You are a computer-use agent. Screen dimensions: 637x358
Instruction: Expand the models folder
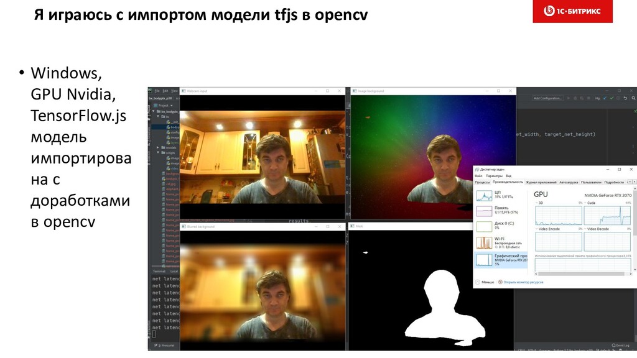point(159,148)
